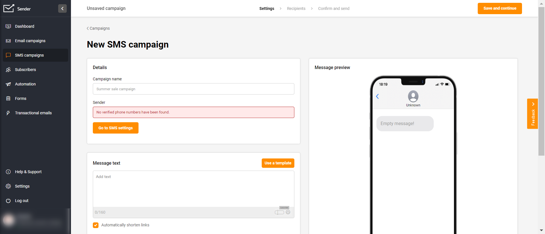Click the Log out power icon

click(x=8, y=201)
